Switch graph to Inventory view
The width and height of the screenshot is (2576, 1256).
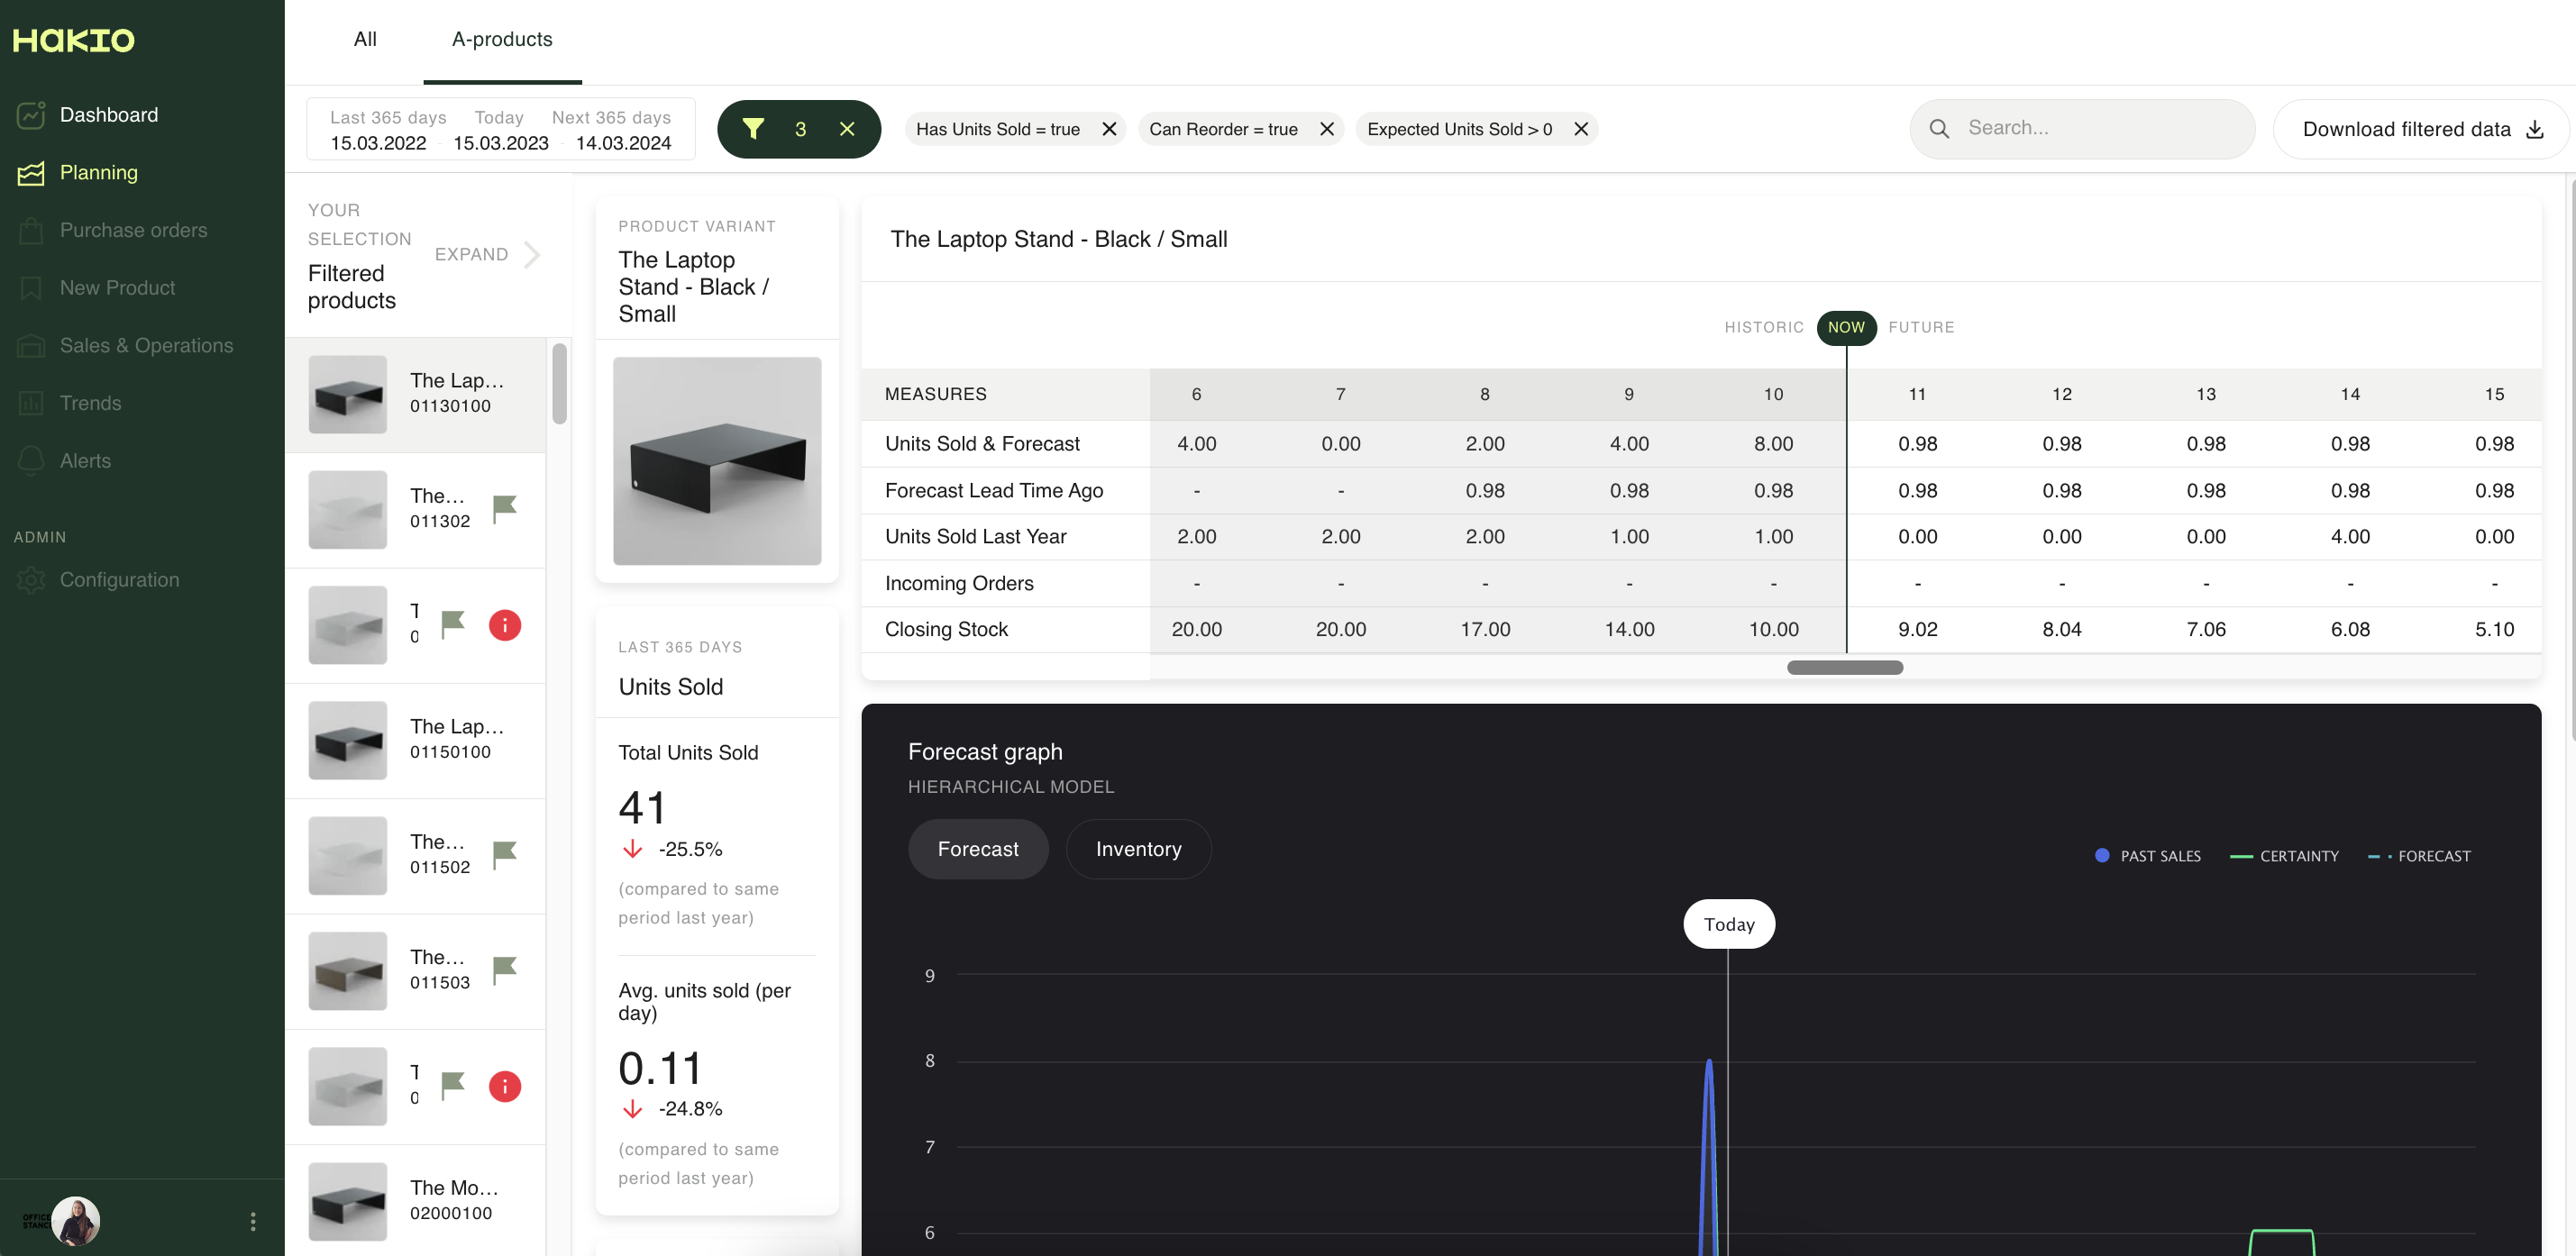[1138, 849]
